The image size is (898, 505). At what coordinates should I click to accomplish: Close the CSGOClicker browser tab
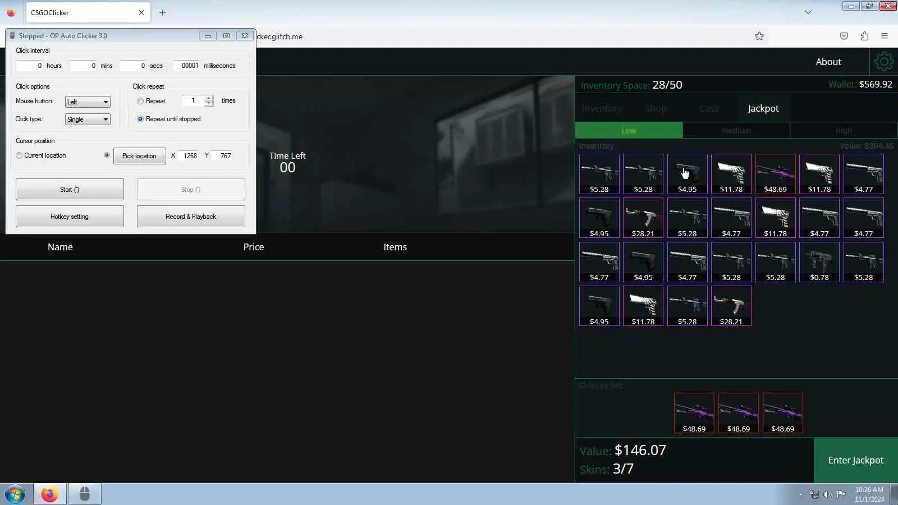pos(141,12)
